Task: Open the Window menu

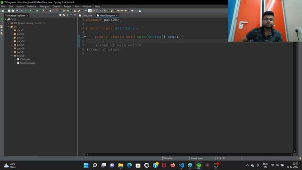Action: pyautogui.click(x=87, y=6)
